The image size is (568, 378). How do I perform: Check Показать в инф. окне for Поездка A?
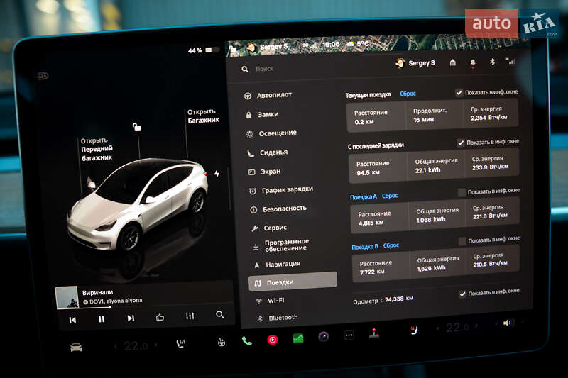point(461,192)
